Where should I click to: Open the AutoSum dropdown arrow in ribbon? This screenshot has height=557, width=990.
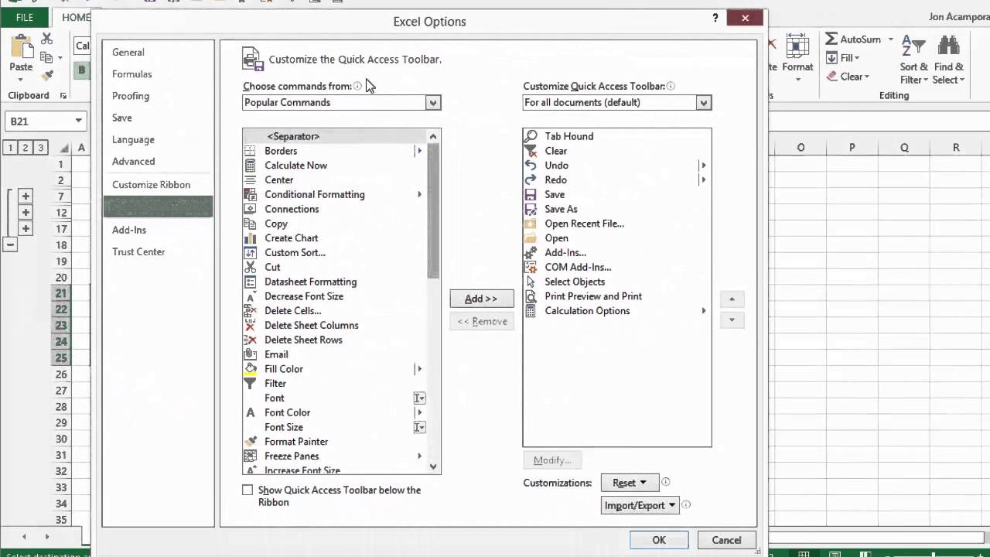coord(891,39)
